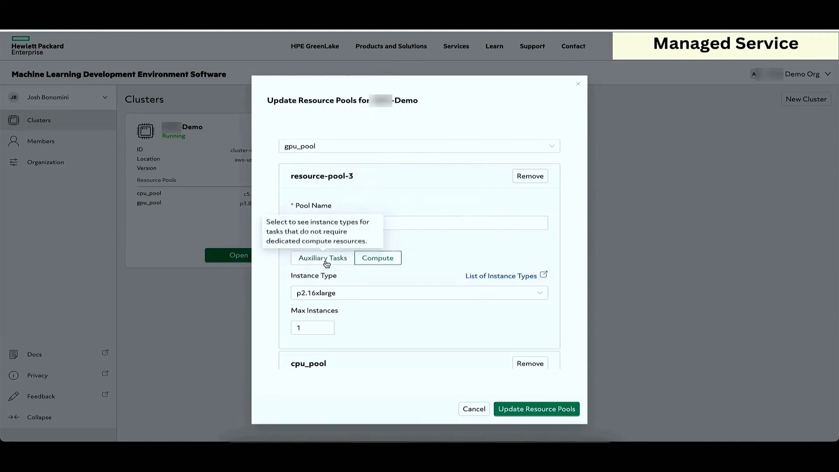Click Cancel in the dialog
839x472 pixels.
pos(474,409)
